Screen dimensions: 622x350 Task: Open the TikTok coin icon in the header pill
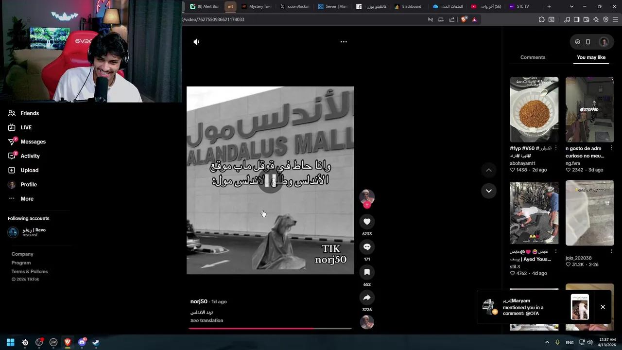click(577, 42)
